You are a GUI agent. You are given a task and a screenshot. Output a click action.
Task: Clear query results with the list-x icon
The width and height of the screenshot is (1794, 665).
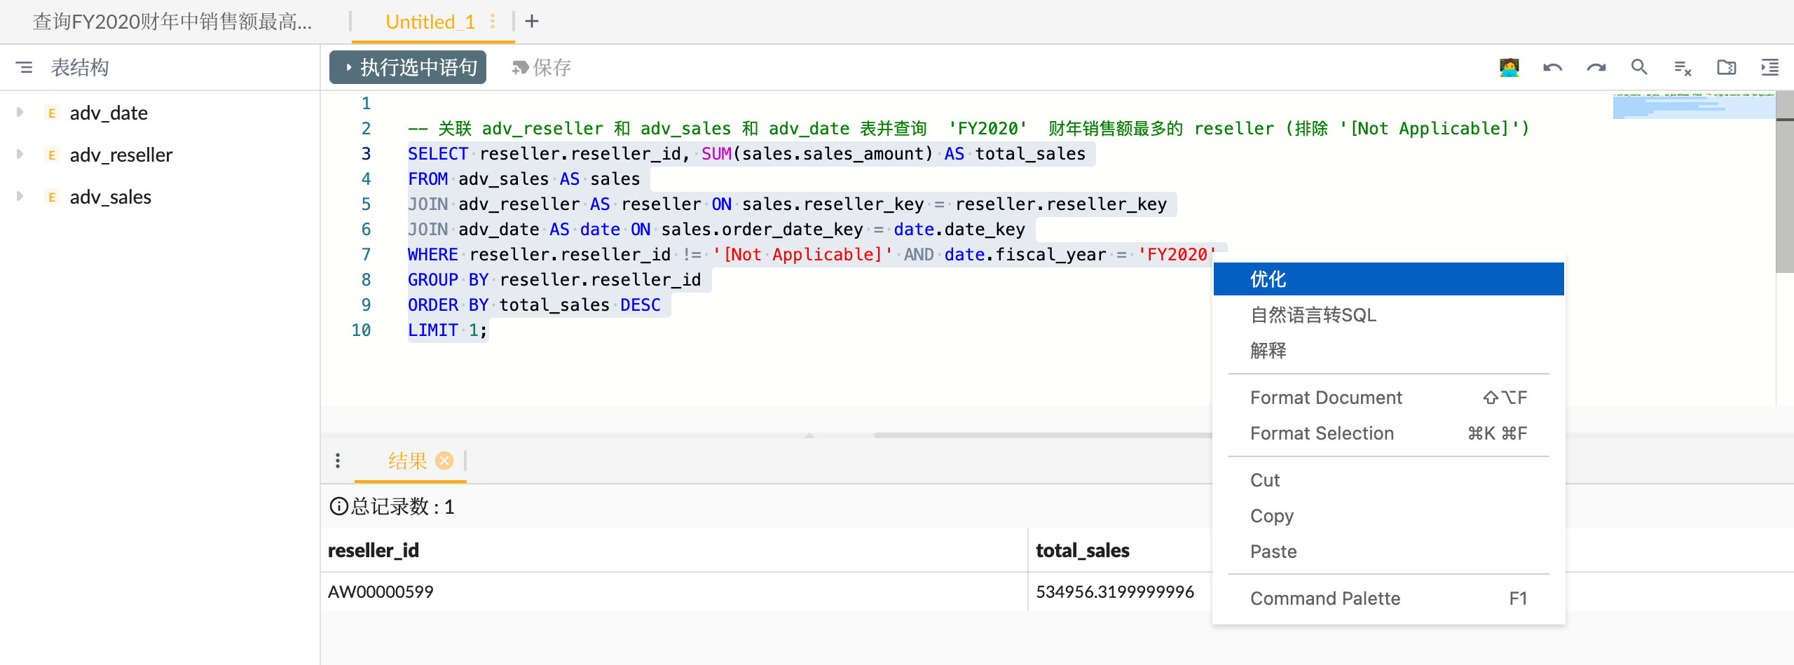[1682, 67]
